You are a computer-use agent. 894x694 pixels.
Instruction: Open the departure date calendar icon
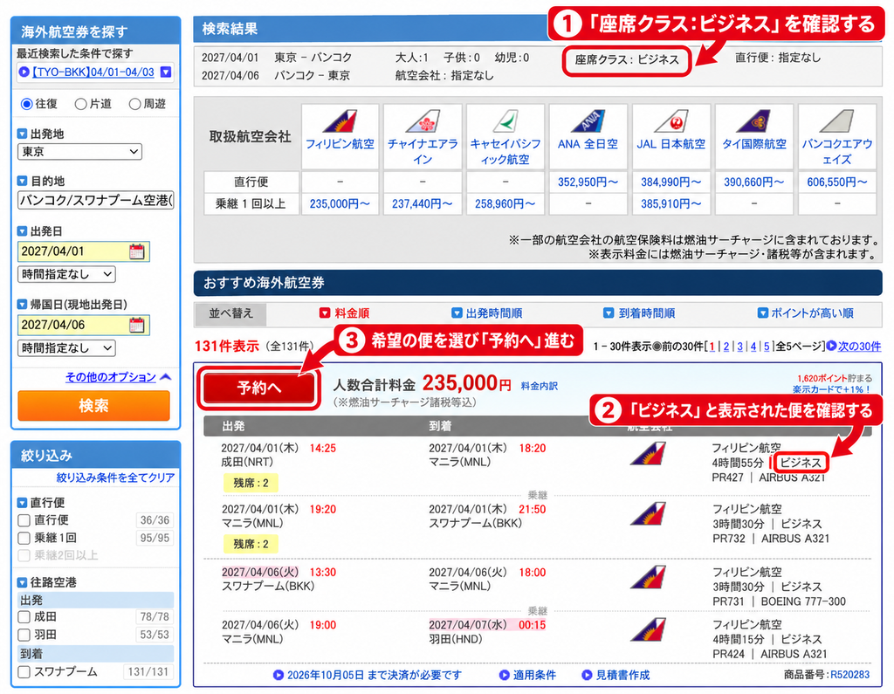(137, 251)
